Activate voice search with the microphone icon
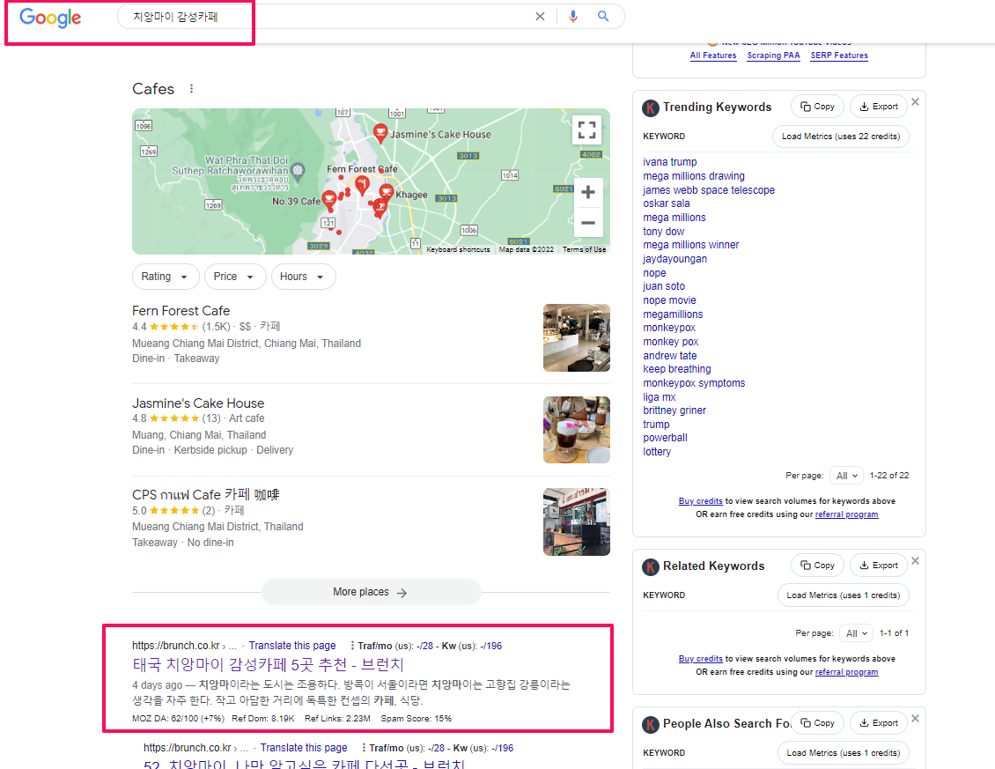The height and width of the screenshot is (769, 995). click(x=573, y=16)
